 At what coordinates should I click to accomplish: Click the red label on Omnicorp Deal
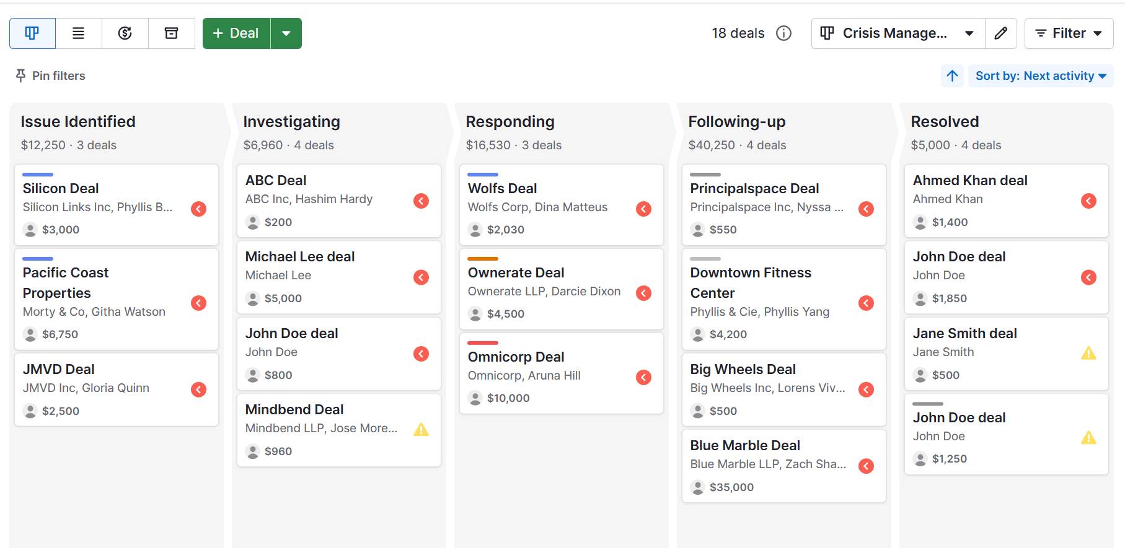pos(482,343)
